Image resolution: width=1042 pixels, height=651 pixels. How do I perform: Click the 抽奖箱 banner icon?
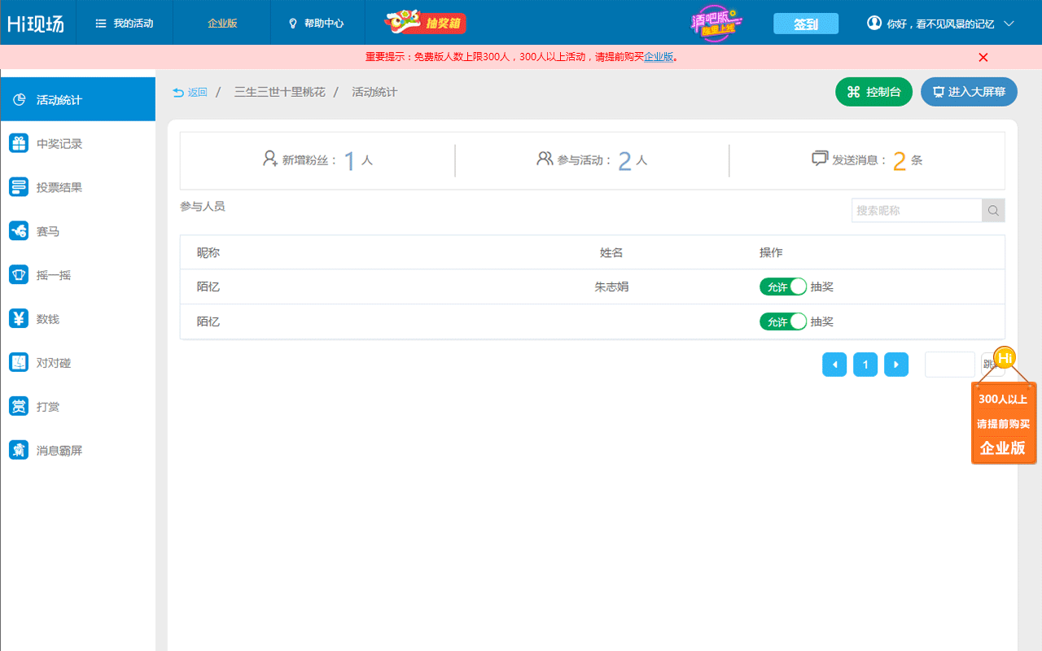pyautogui.click(x=424, y=22)
